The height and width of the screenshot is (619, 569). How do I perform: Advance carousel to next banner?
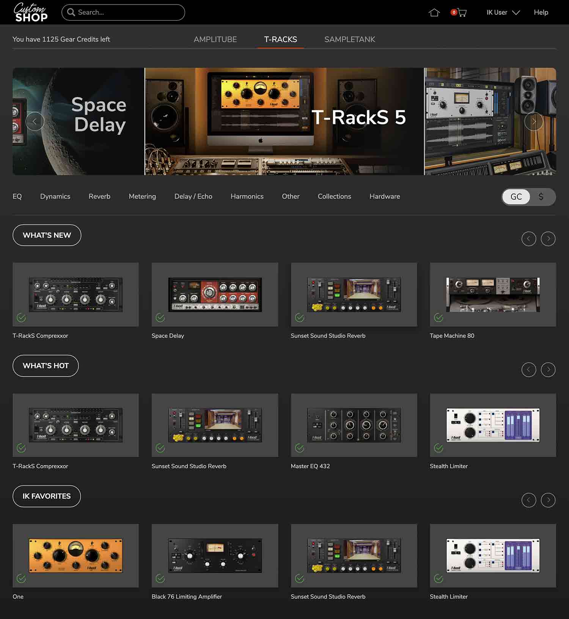click(533, 121)
